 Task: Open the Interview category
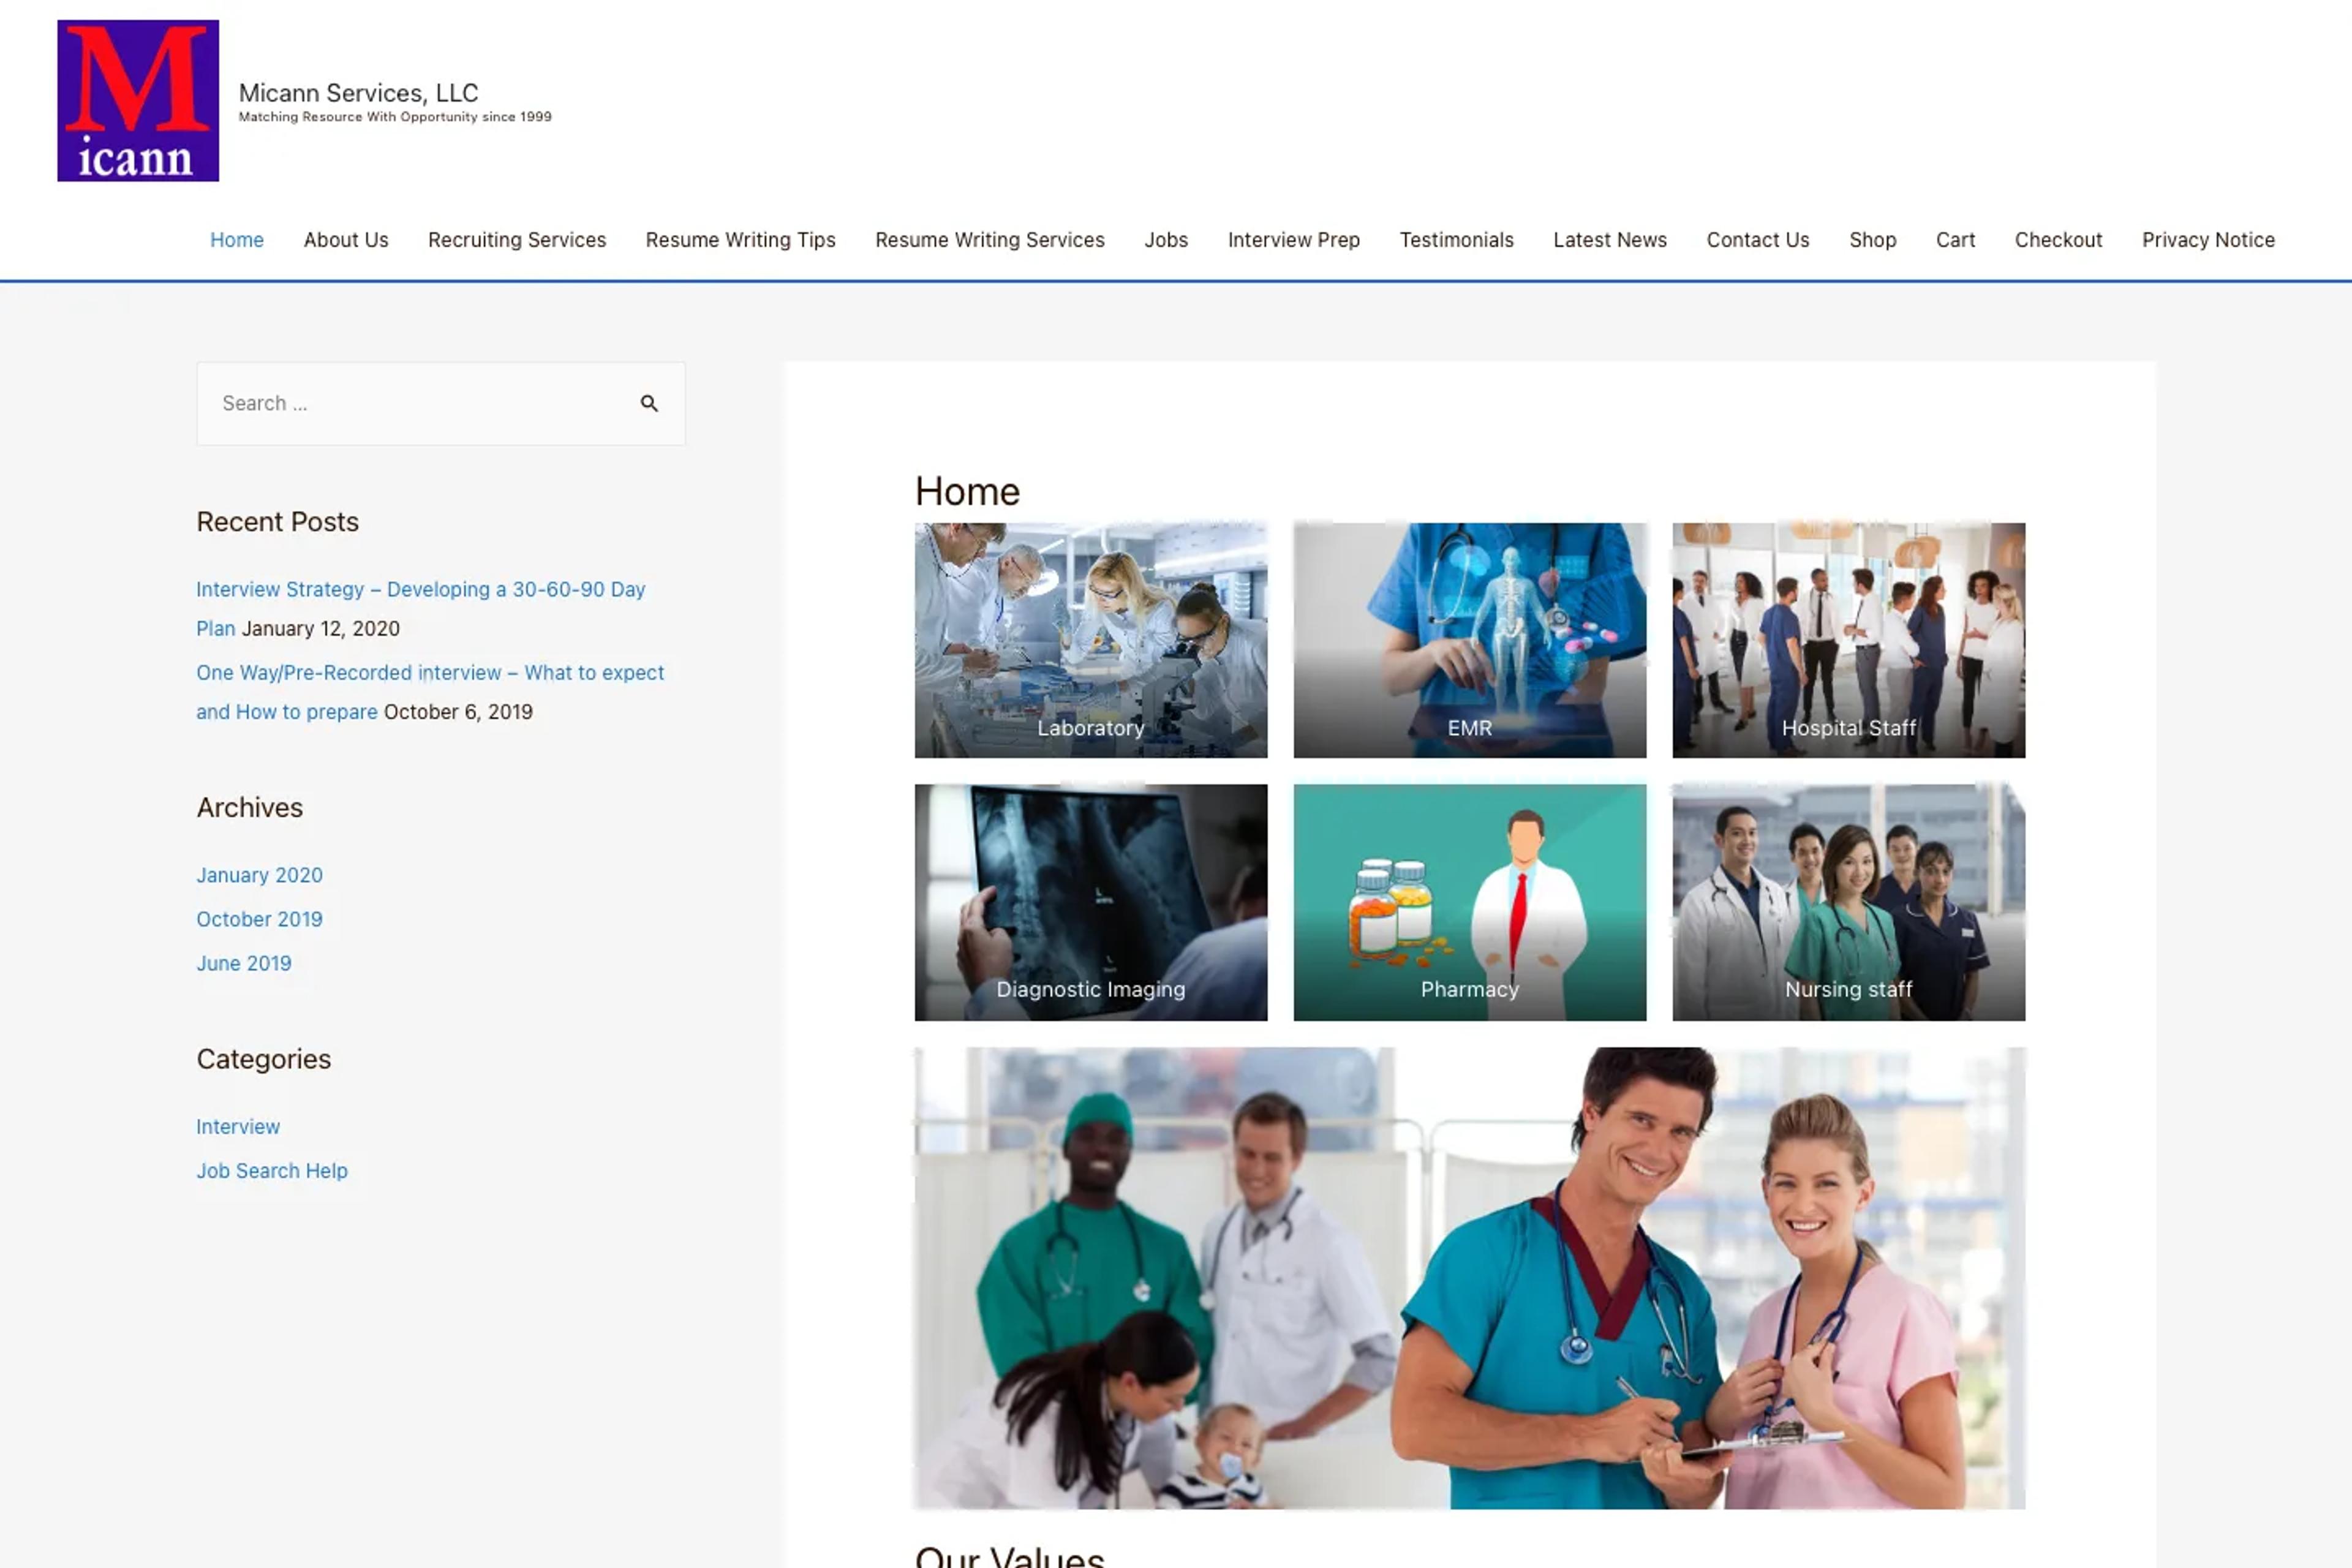pos(238,1126)
